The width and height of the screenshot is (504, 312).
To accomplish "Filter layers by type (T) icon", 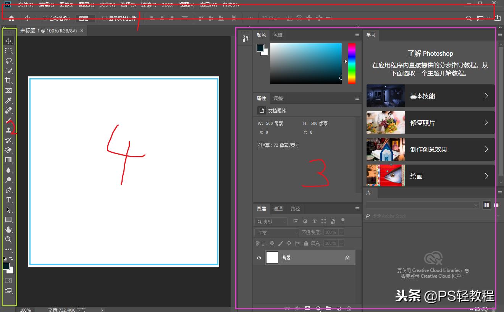I will (314, 221).
